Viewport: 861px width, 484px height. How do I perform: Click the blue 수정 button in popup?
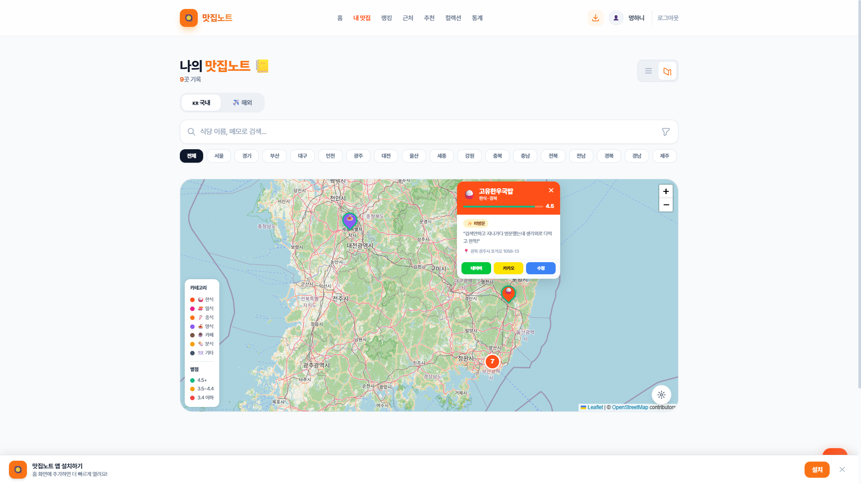(541, 268)
